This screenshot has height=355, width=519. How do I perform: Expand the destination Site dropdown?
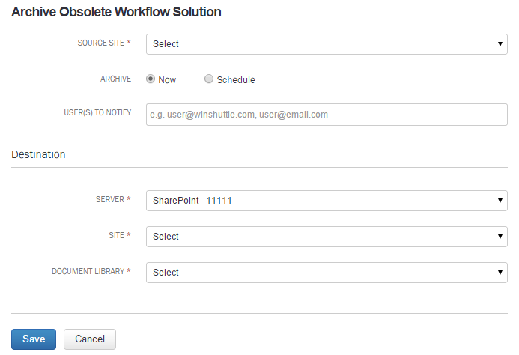pyautogui.click(x=327, y=237)
